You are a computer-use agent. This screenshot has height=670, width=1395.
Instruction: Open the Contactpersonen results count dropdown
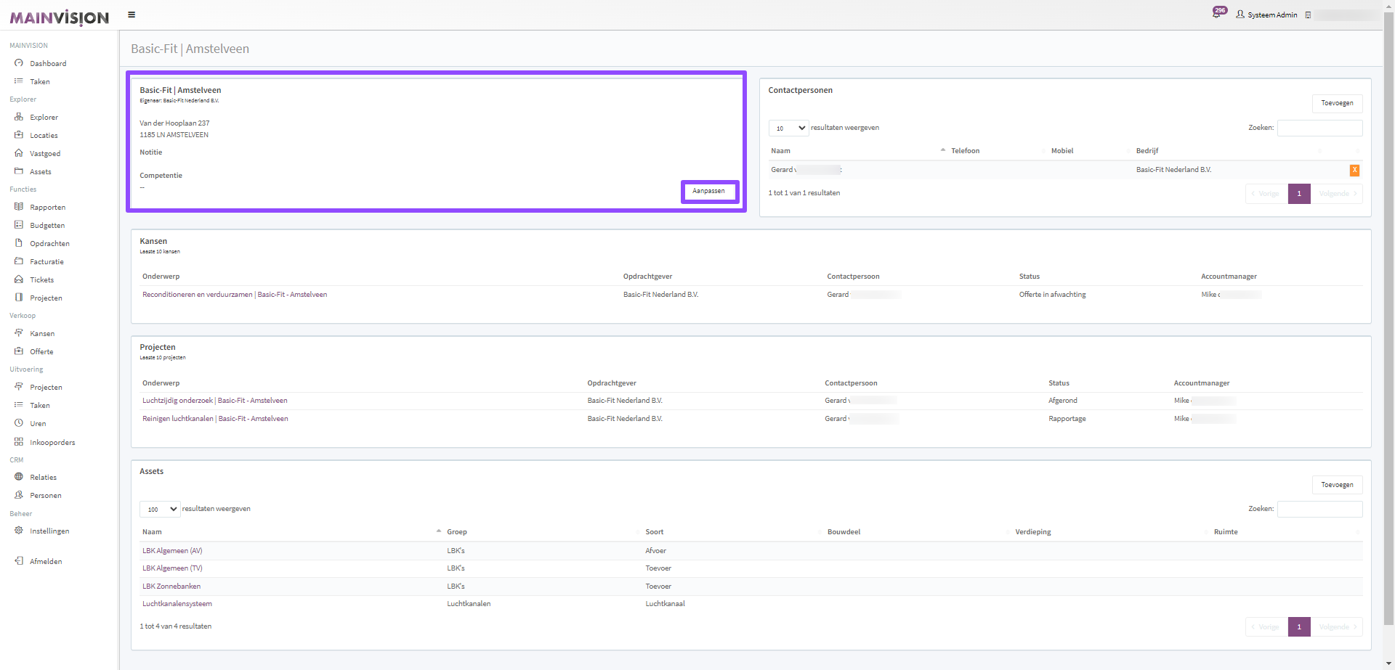(788, 128)
